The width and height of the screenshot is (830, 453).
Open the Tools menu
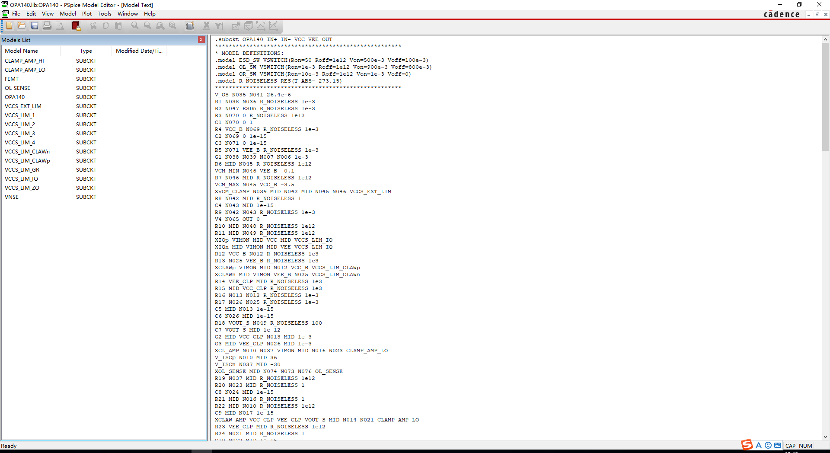[105, 14]
